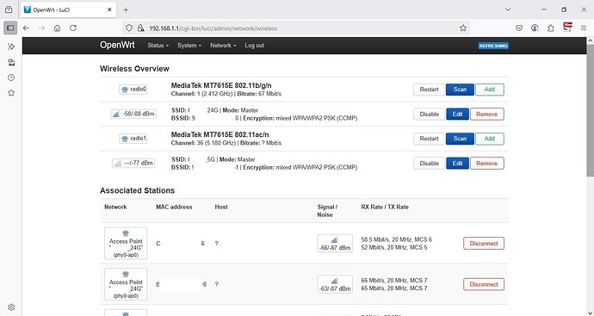View connection security lock icon
This screenshot has width=594, height=316.
(x=141, y=28)
